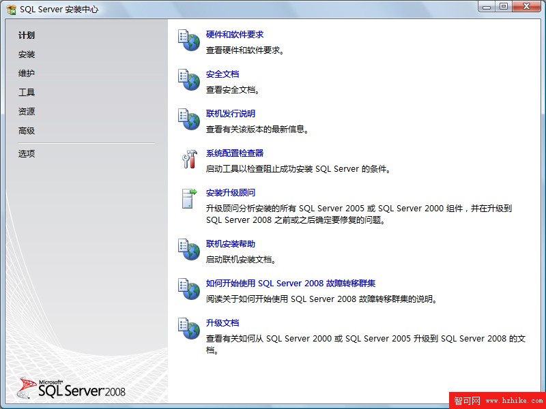Minimize the SQL Server 安装中心 window

(x=487, y=7)
